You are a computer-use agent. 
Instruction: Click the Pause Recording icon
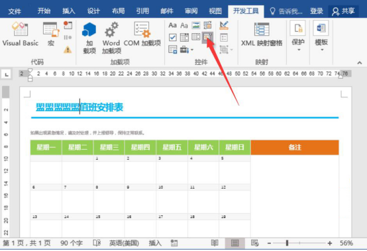pos(68,37)
